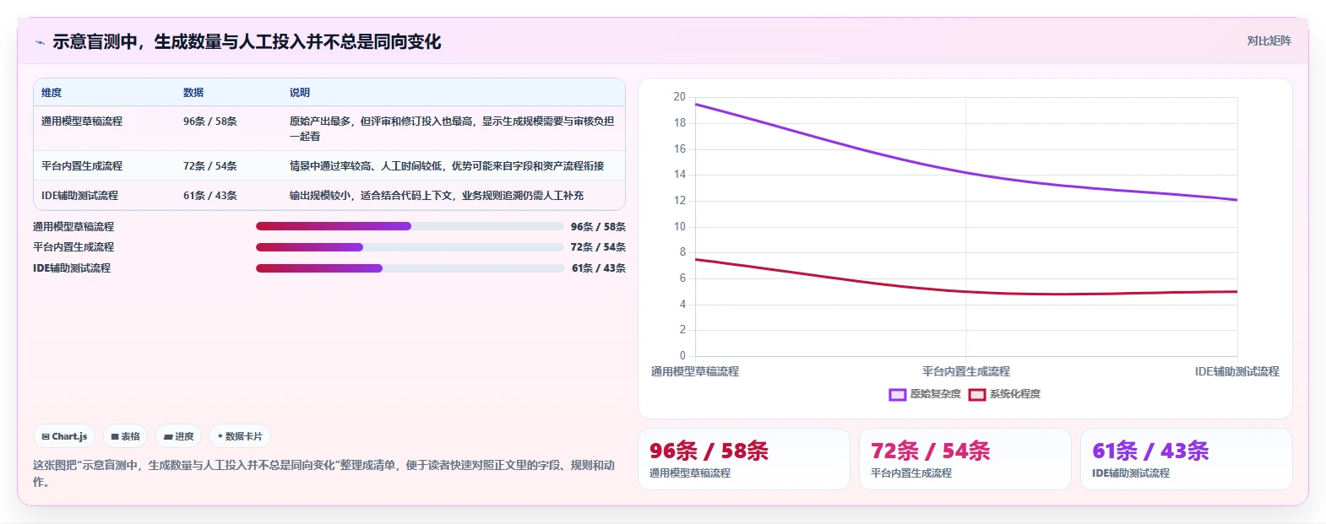Select the 数据卡片 tag pill
Image resolution: width=1326 pixels, height=524 pixels.
(x=240, y=436)
